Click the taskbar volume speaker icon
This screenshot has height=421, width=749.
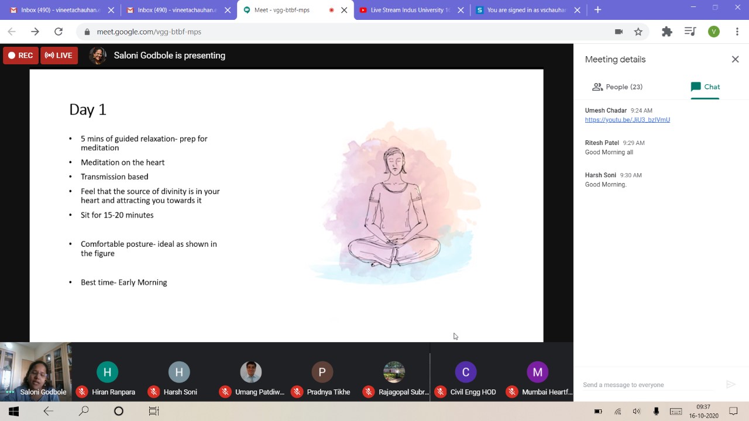(x=637, y=412)
